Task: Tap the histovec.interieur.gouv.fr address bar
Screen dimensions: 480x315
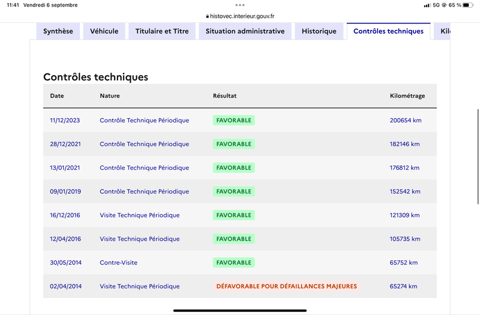Action: (240, 16)
